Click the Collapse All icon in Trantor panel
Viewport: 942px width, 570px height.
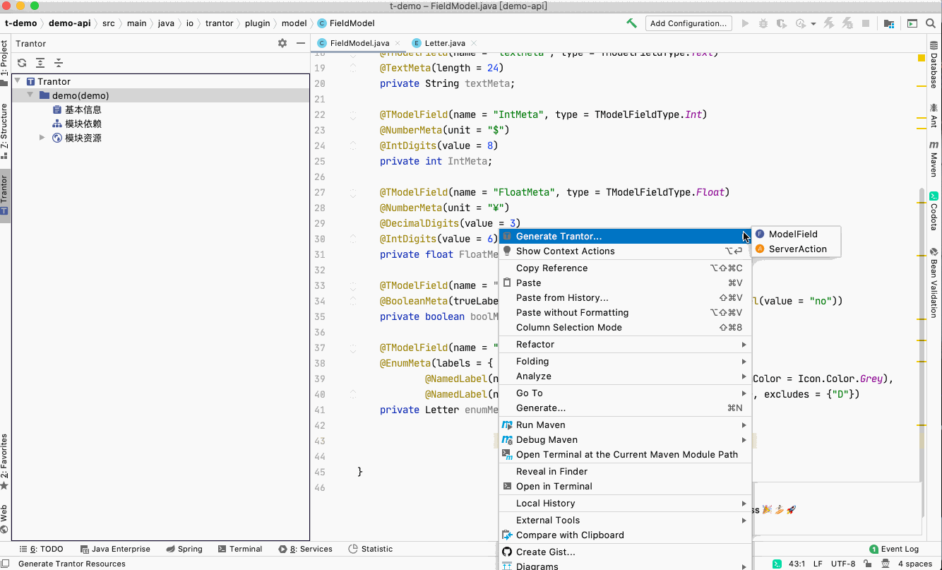click(59, 63)
